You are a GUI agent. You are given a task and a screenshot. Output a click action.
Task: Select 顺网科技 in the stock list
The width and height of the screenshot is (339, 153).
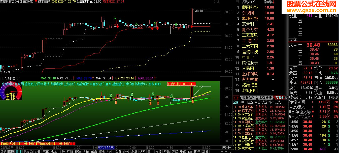coord(250,7)
